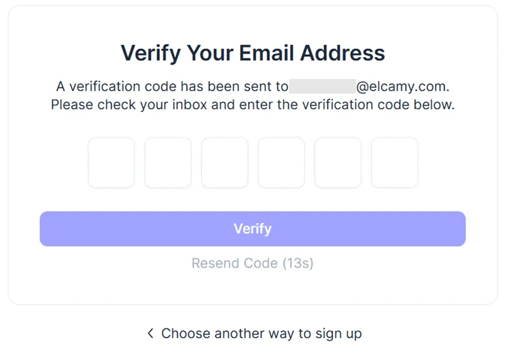512x355 pixels.
Task: Click the back chevron icon beside sign-up link
Action: pos(151,333)
